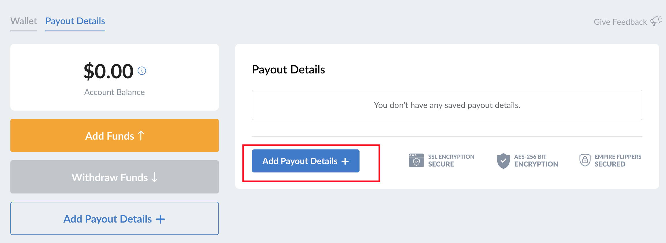Switch to the Wallet tab

click(24, 21)
